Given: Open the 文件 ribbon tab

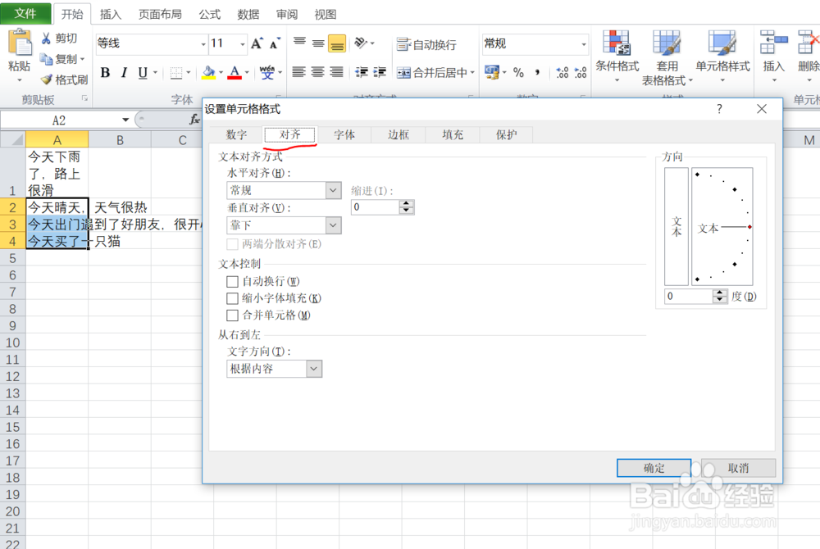Looking at the screenshot, I should pyautogui.click(x=25, y=14).
